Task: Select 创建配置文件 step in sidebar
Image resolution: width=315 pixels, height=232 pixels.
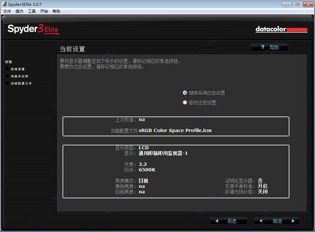Action: [x=21, y=83]
